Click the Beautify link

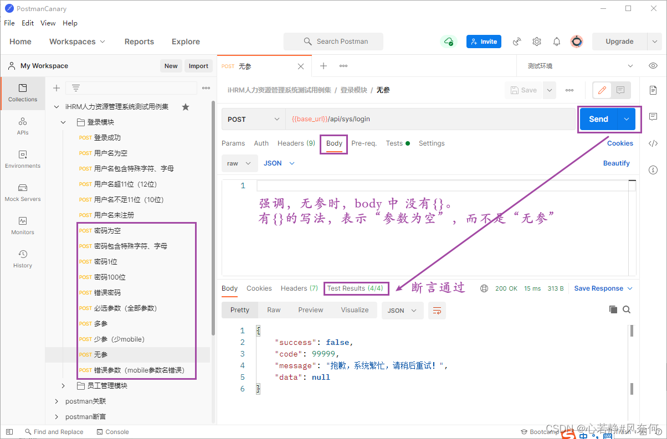(617, 163)
